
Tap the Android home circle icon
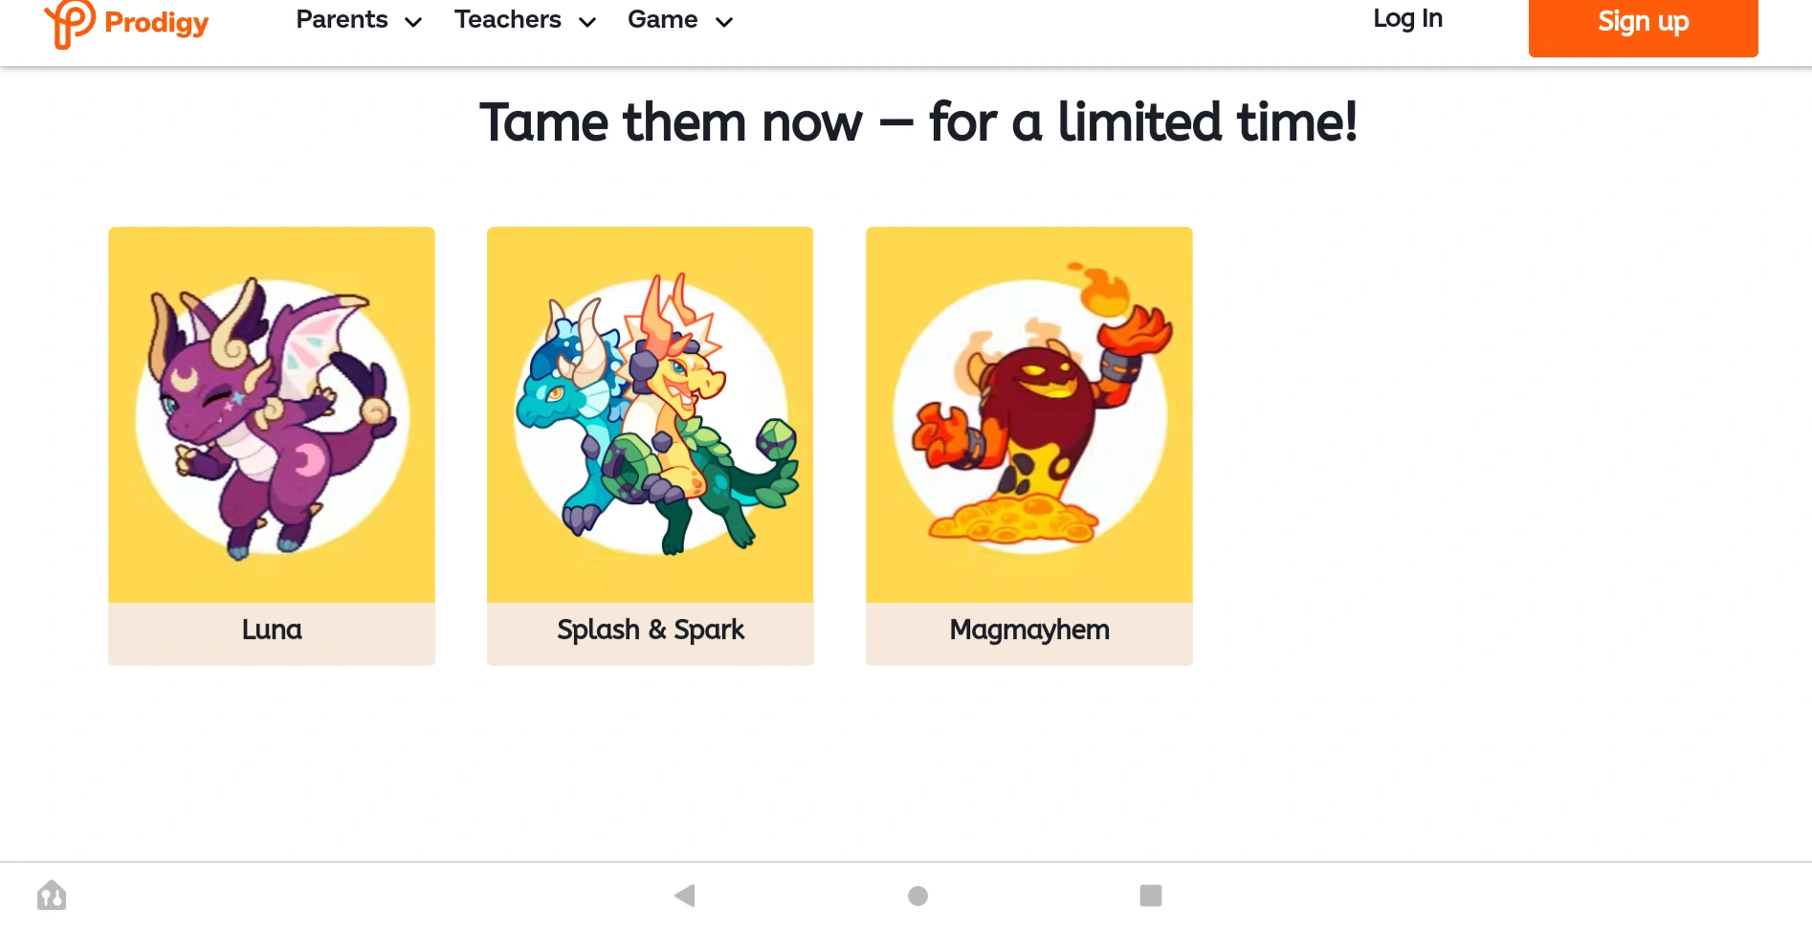pyautogui.click(x=917, y=896)
